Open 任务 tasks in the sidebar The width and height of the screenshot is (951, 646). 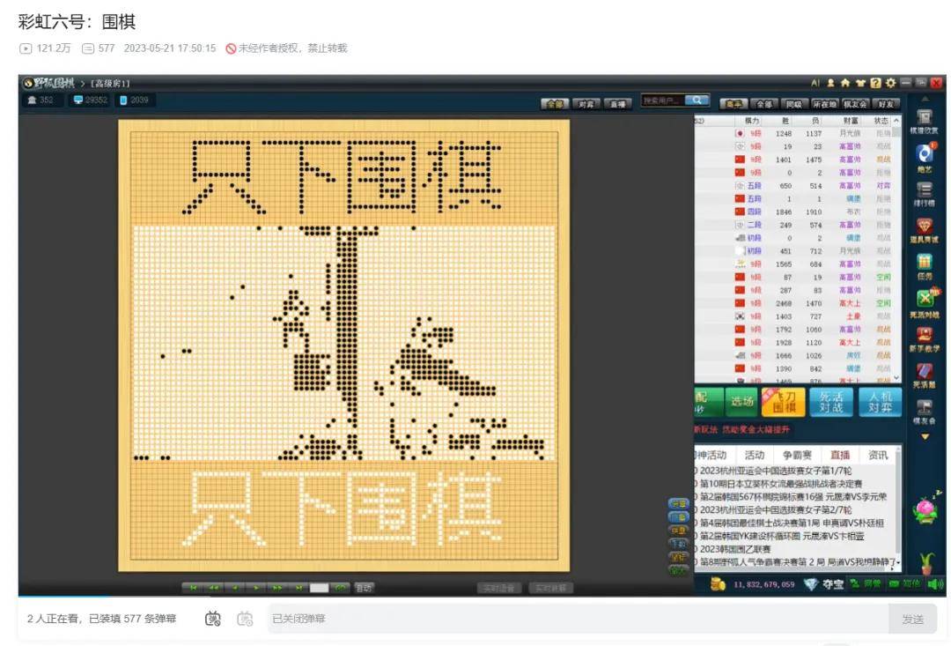pyautogui.click(x=924, y=266)
